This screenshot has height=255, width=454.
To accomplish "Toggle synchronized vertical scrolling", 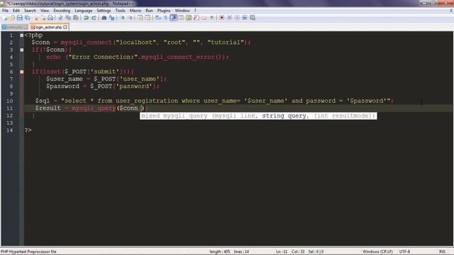I will coord(140,18).
